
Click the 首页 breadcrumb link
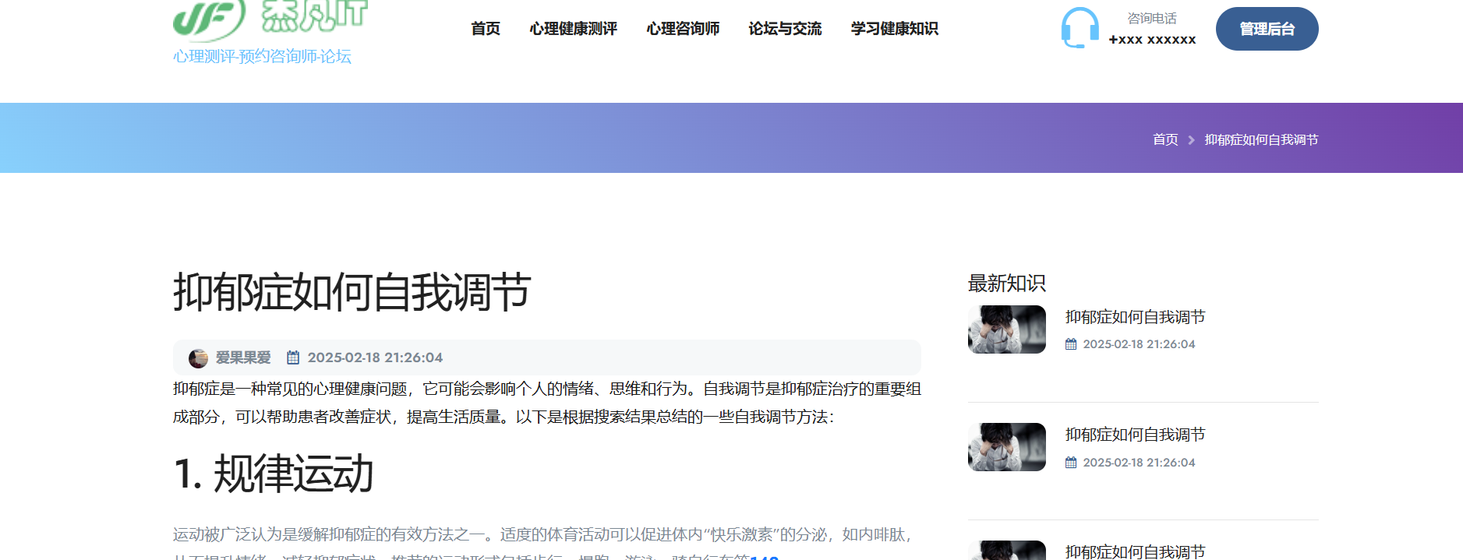1165,139
